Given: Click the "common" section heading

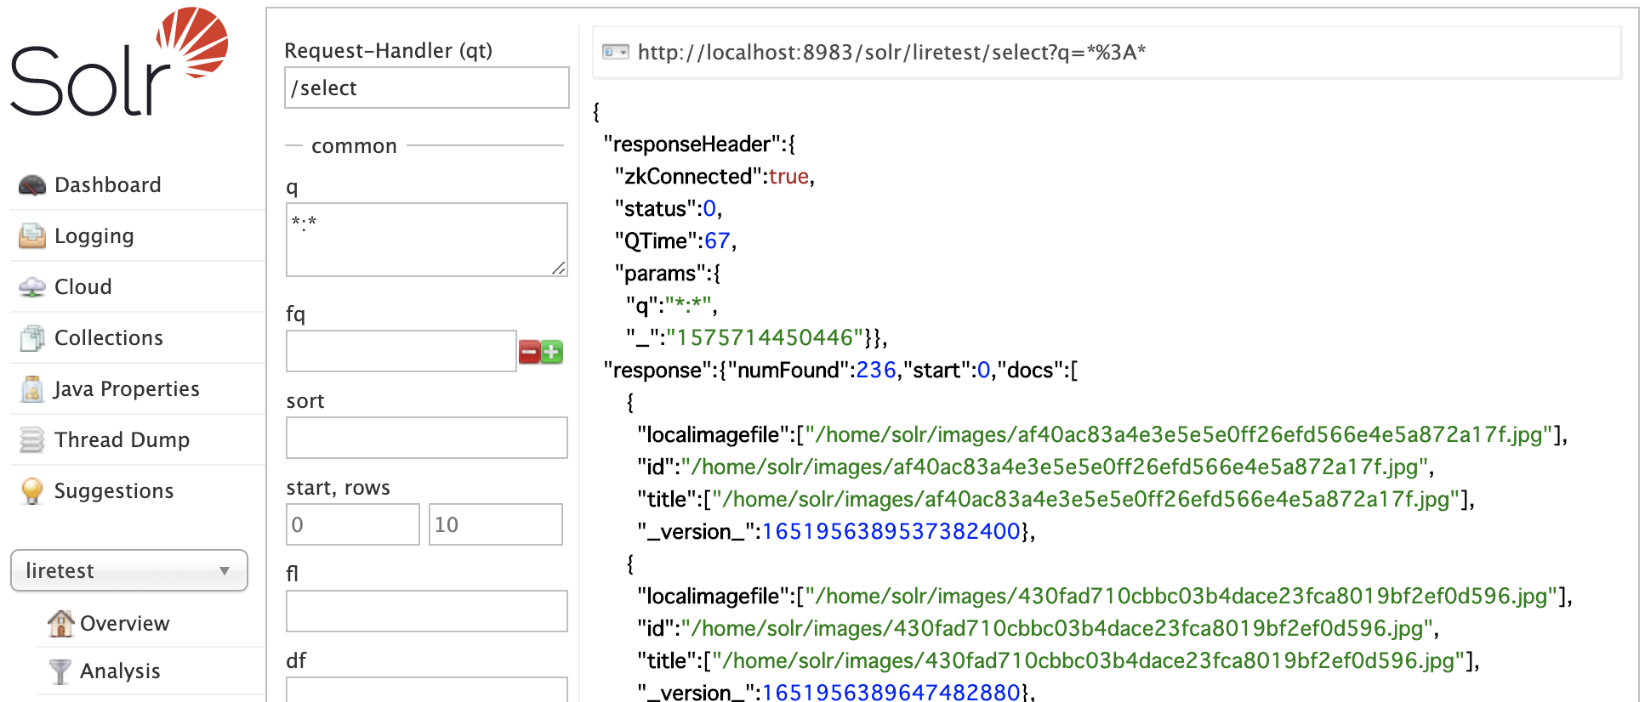Looking at the screenshot, I should coord(354,145).
